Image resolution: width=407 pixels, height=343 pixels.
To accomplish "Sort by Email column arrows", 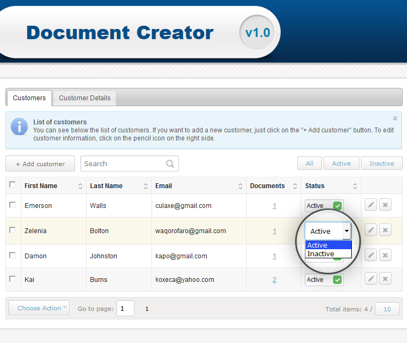I will click(240, 186).
